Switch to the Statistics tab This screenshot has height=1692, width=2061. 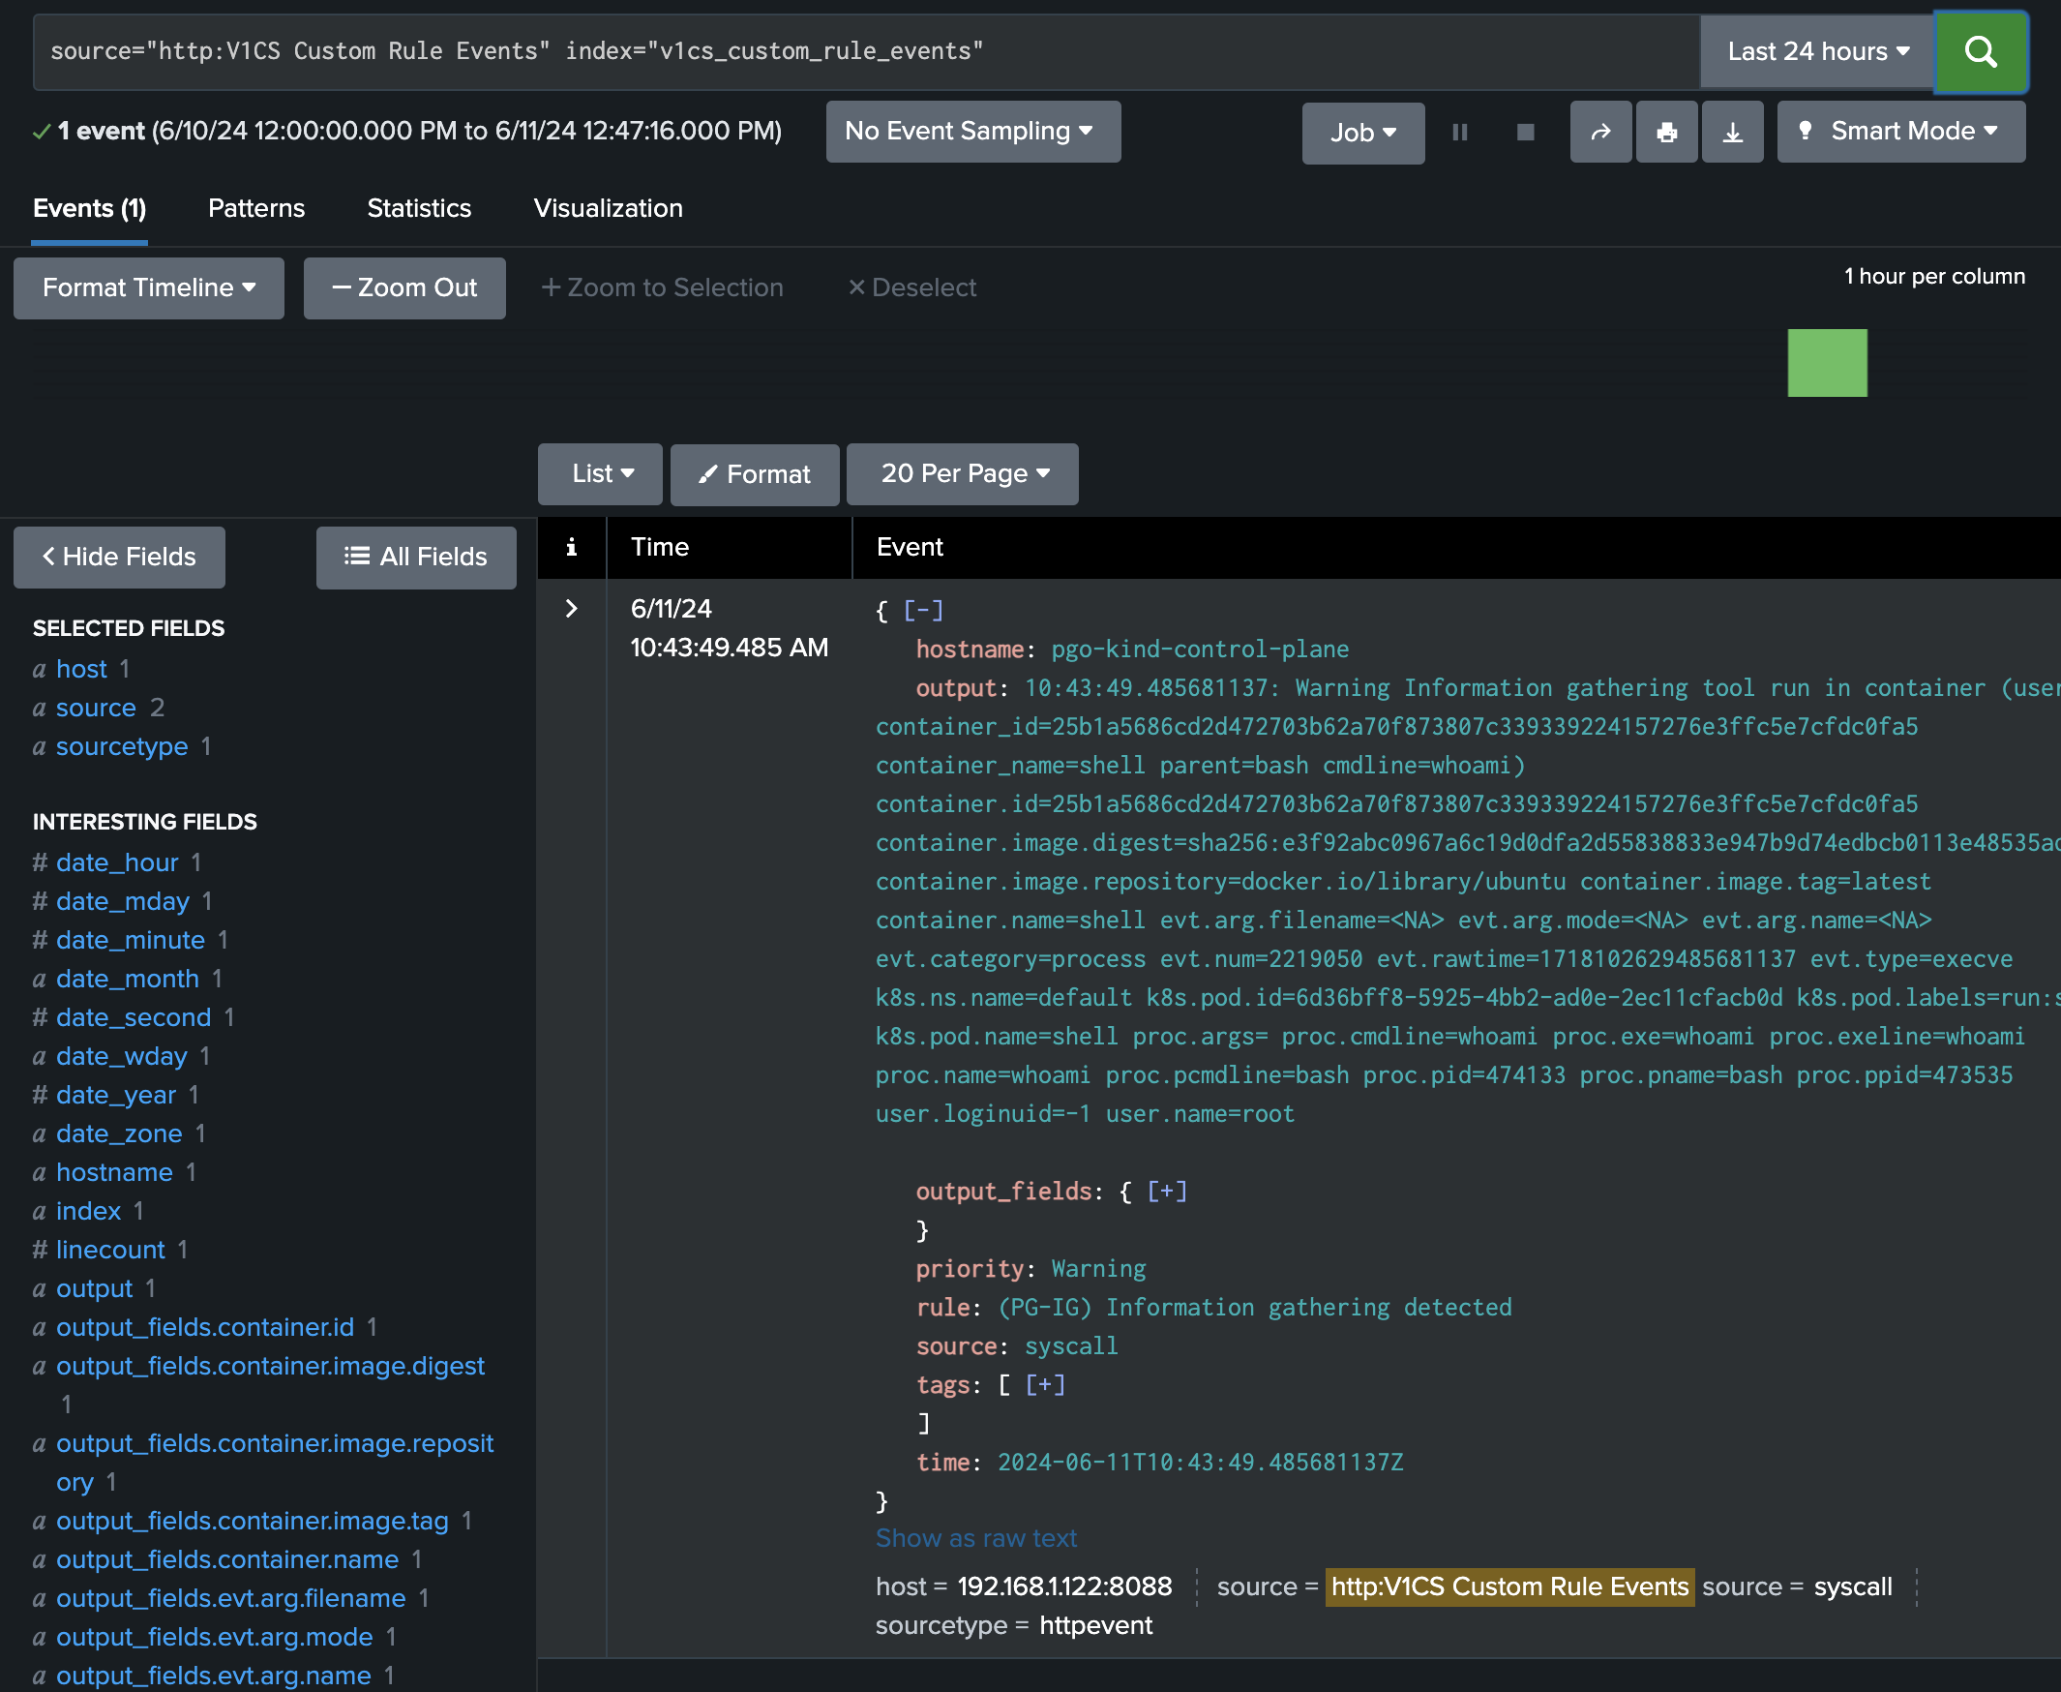point(419,207)
